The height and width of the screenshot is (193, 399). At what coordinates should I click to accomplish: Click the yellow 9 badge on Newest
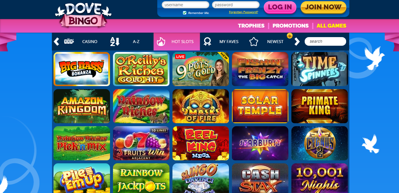tap(290, 36)
